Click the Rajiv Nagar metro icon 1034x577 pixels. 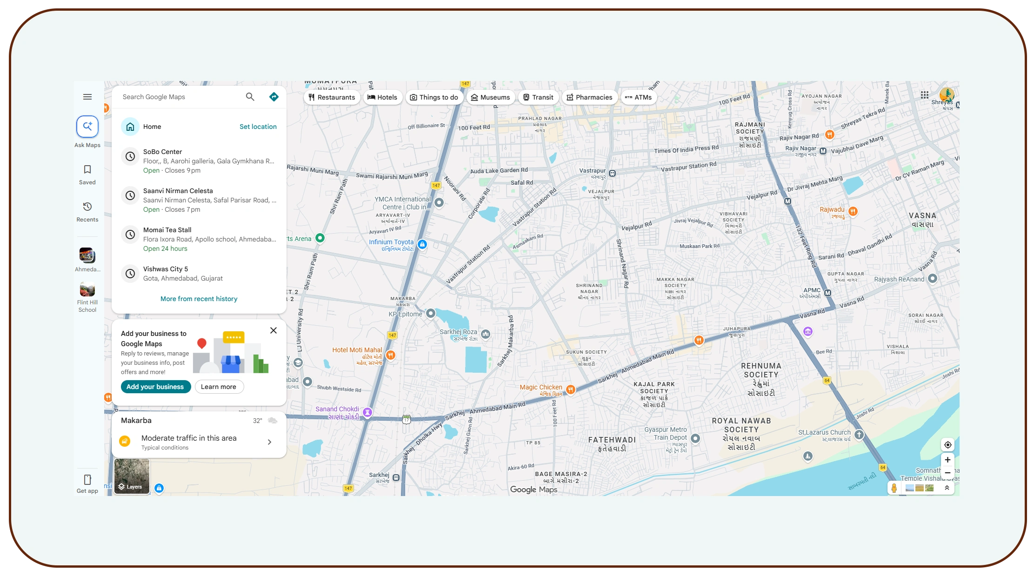pos(823,151)
